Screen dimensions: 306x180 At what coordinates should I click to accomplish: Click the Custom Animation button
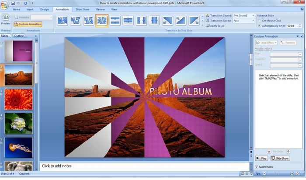(28, 24)
